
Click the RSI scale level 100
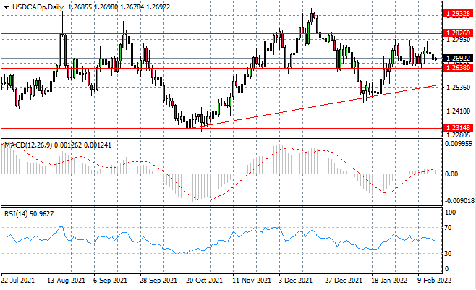click(451, 213)
